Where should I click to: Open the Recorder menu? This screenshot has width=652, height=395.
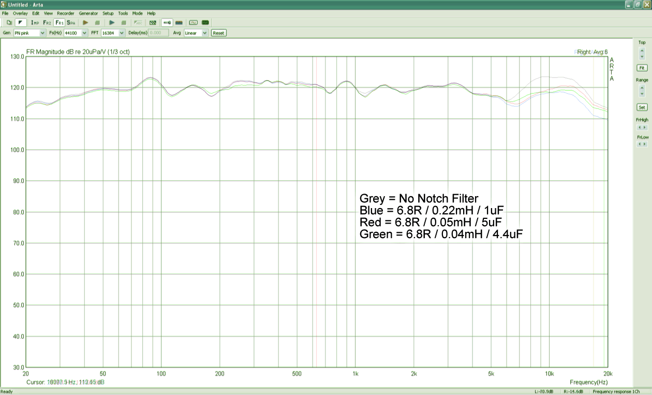[x=66, y=13]
